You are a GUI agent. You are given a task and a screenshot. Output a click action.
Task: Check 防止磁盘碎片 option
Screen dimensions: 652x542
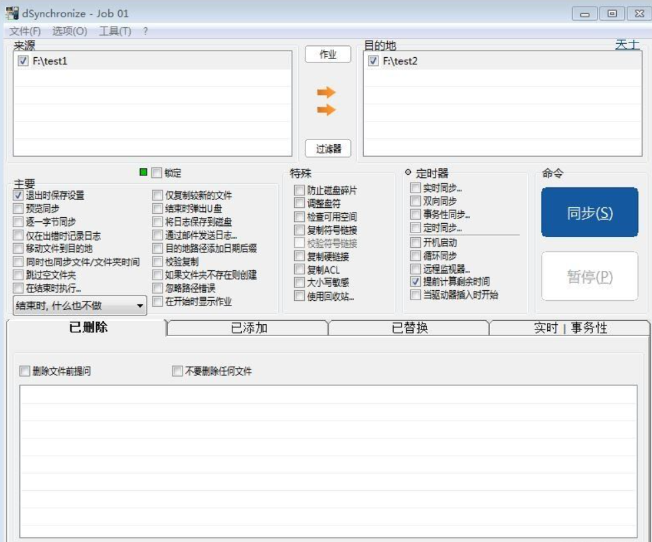pos(299,190)
